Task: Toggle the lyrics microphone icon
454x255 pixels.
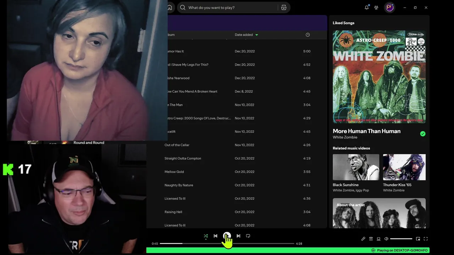Action: [x=363, y=239]
